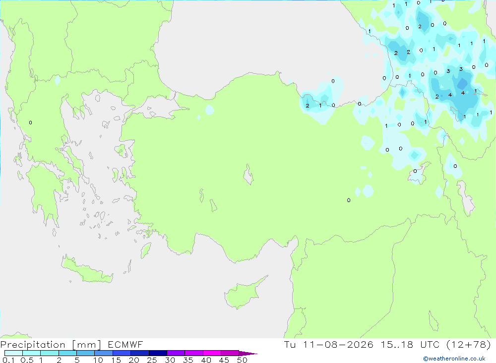
Task: Click the legend scale label '10'
Action: coord(98,360)
